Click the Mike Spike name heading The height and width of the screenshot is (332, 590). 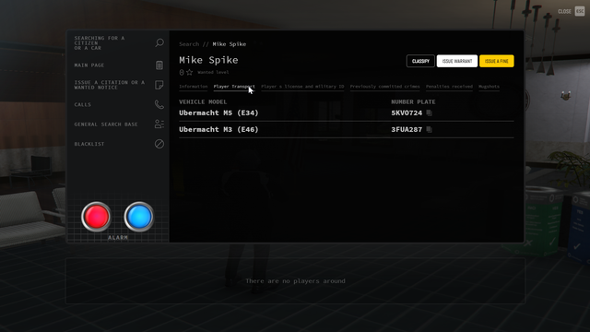pyautogui.click(x=208, y=60)
